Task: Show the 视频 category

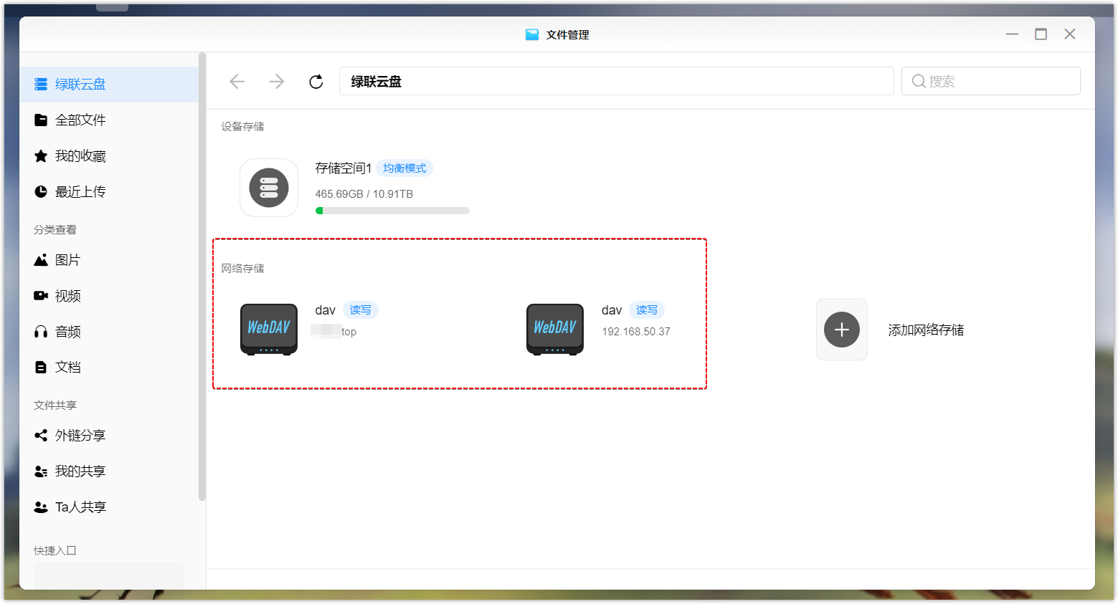Action: coord(109,295)
